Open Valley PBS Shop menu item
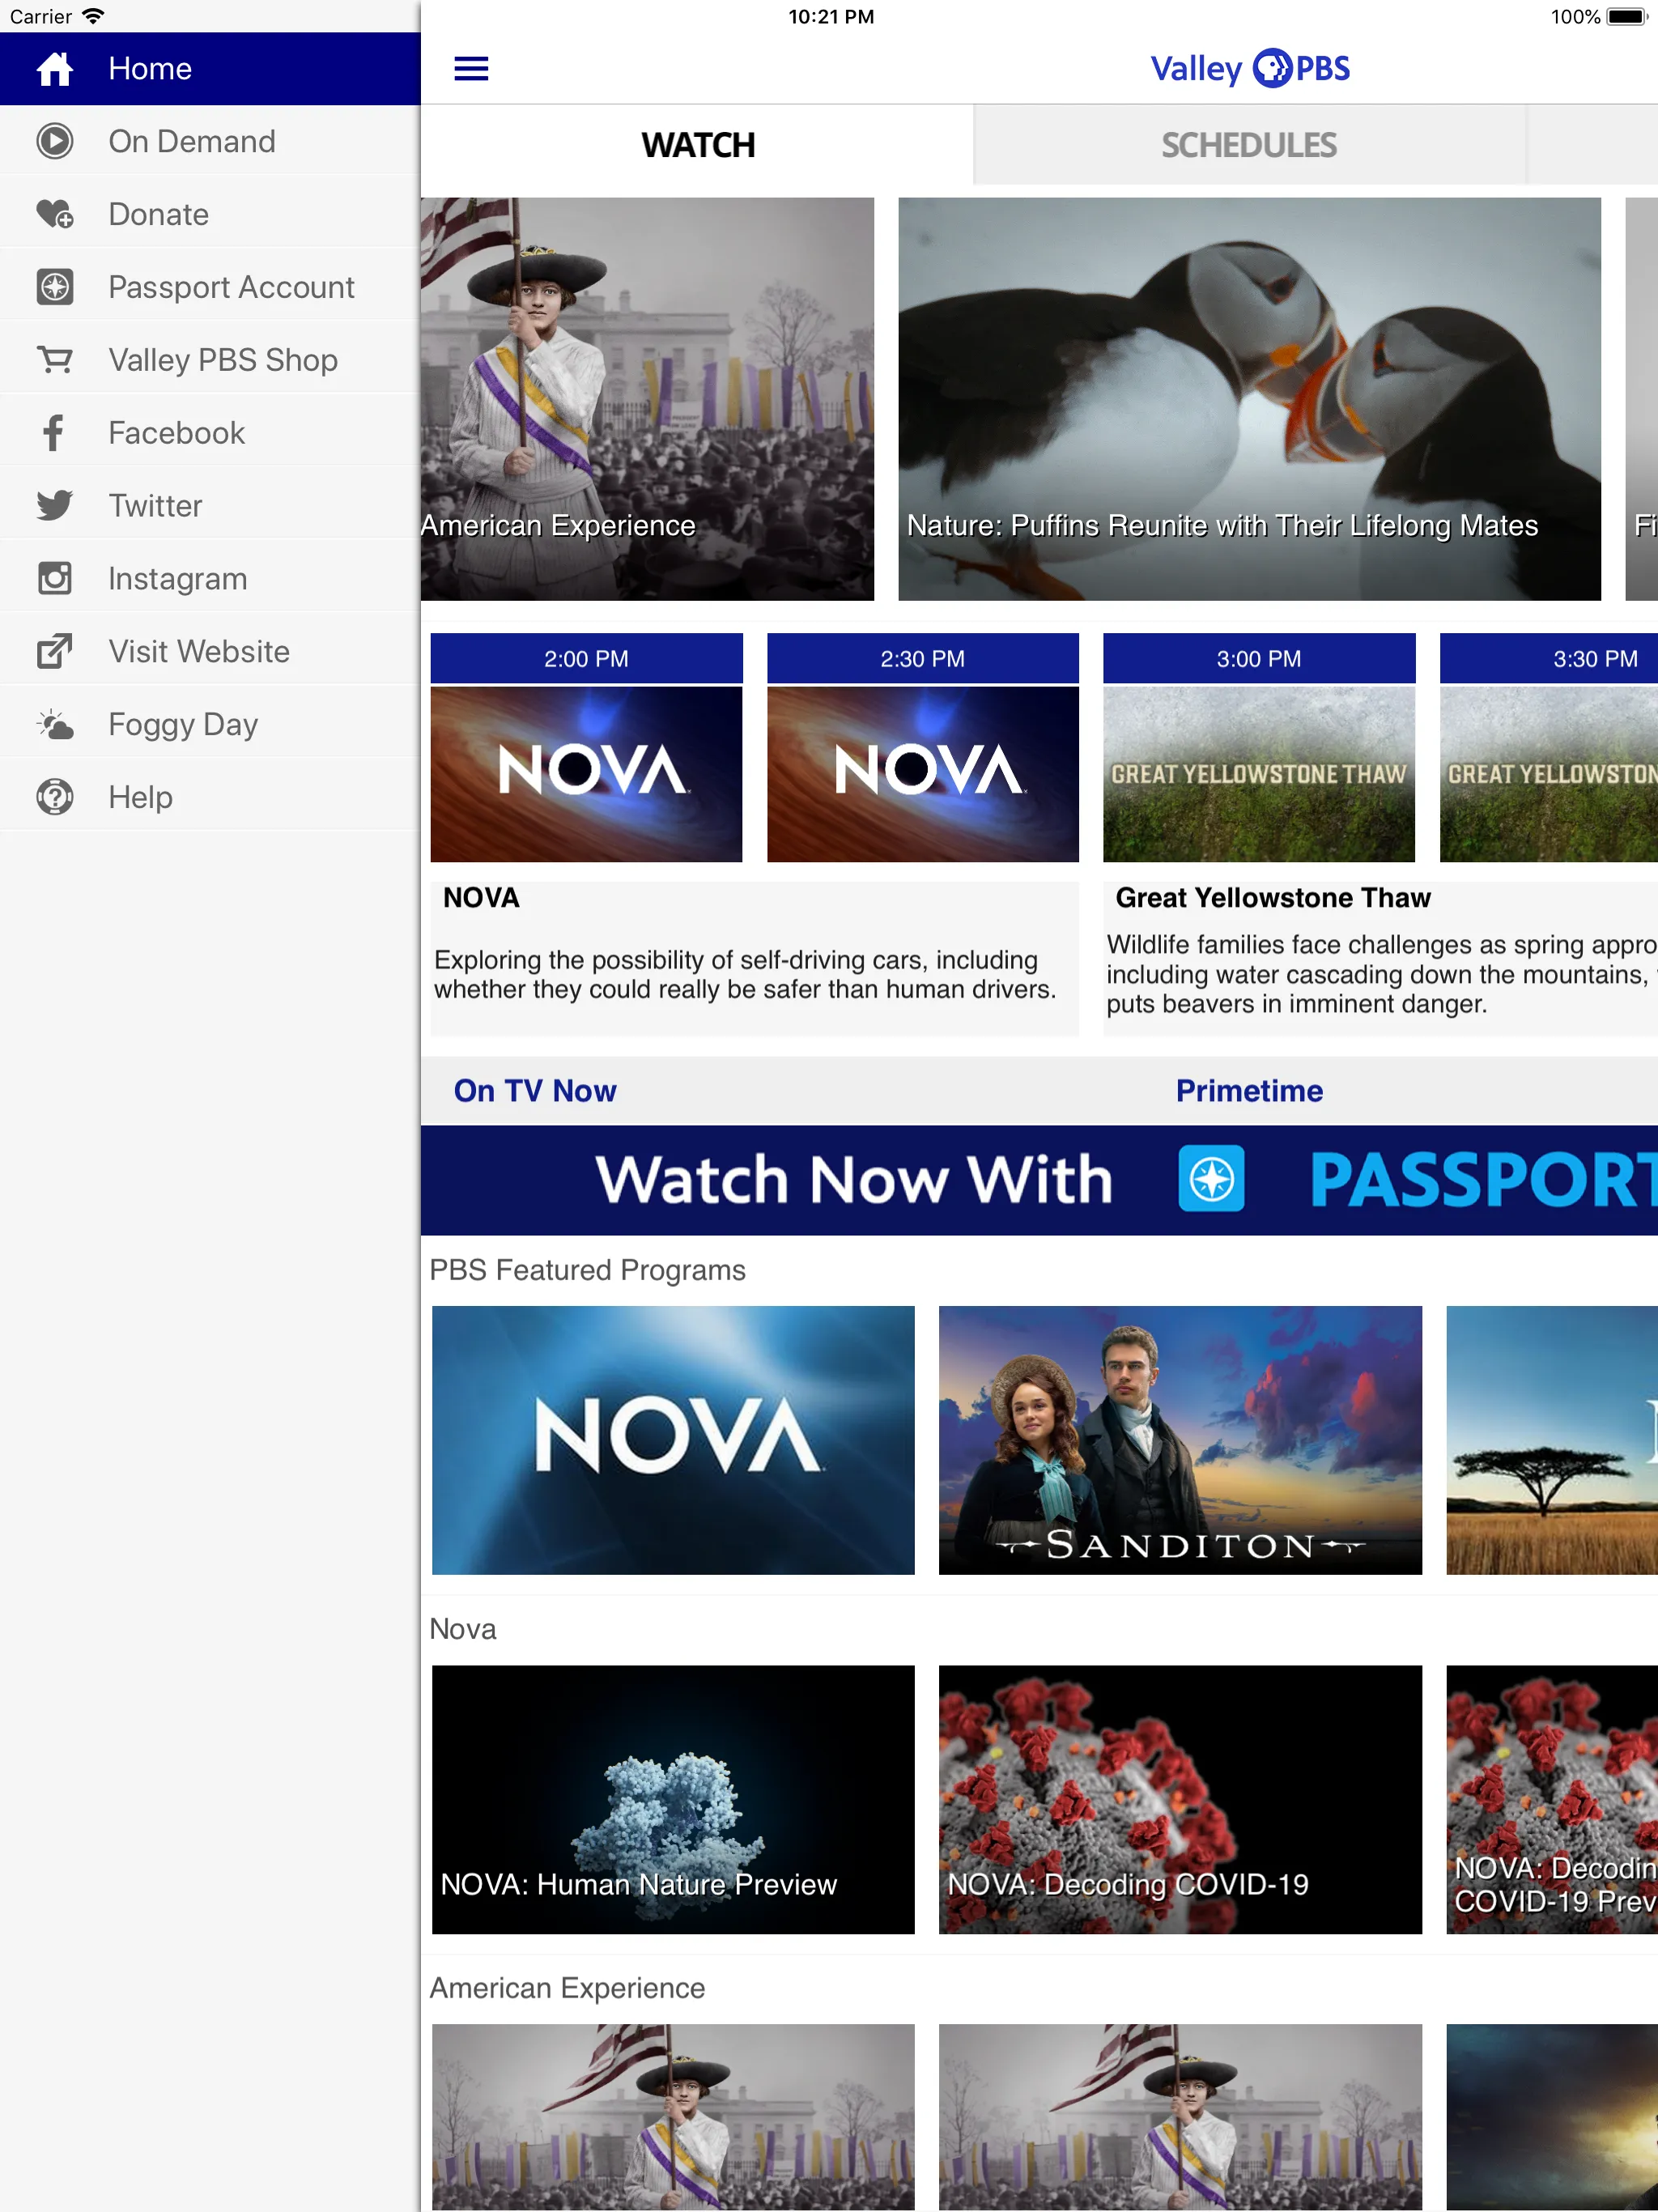The height and width of the screenshot is (2212, 1658). [210, 360]
